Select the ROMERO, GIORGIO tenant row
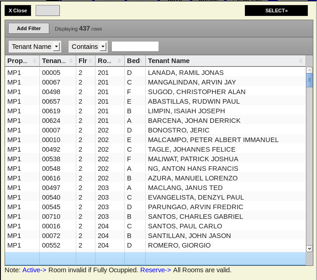The image size is (317, 280). pyautogui.click(x=179, y=245)
